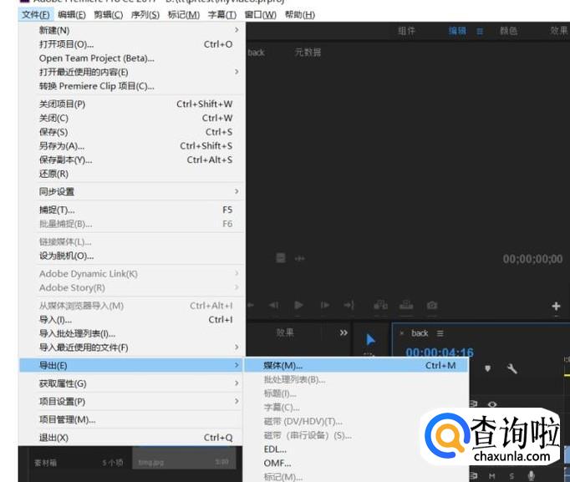Viewport: 570px width, 482px height.
Task: Click the Go to Out point button
Action: (x=349, y=305)
